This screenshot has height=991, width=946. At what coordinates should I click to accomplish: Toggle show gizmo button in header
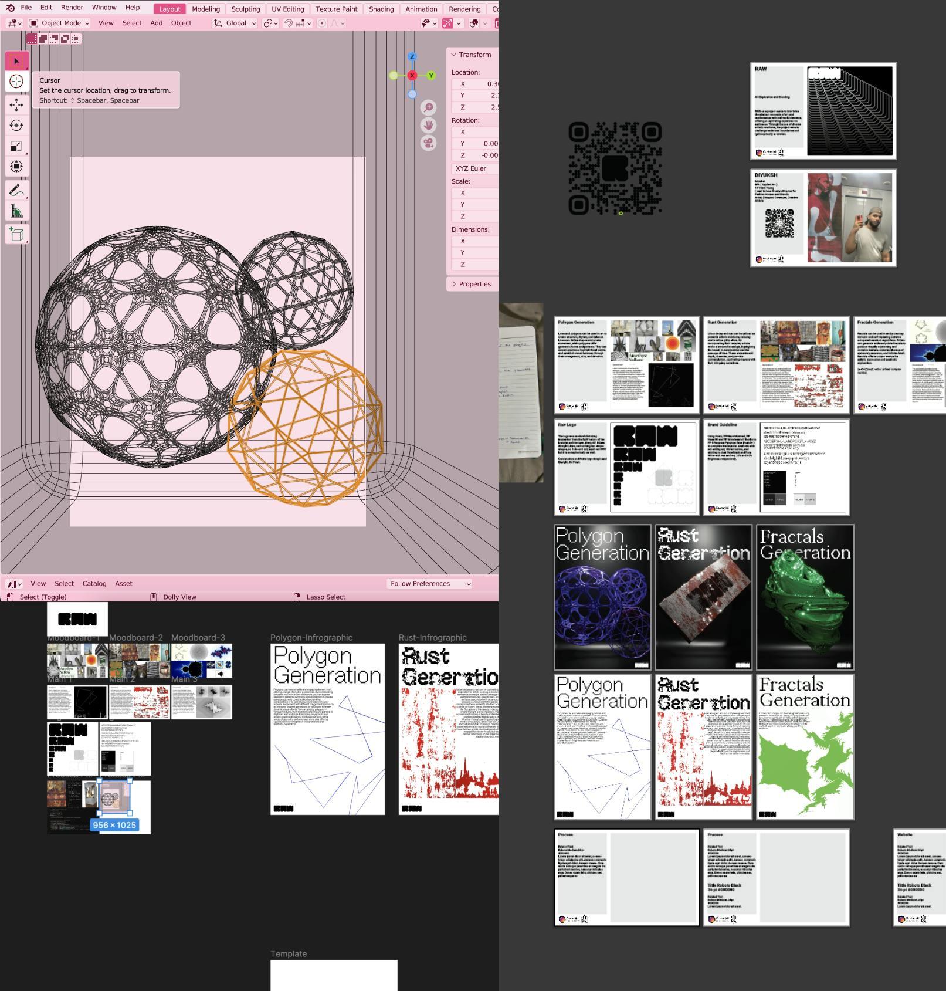point(447,23)
